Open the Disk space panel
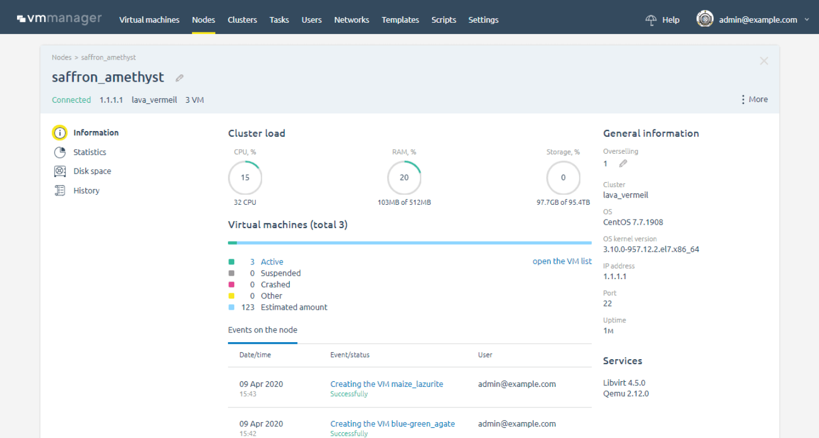This screenshot has height=438, width=819. coord(60,171)
